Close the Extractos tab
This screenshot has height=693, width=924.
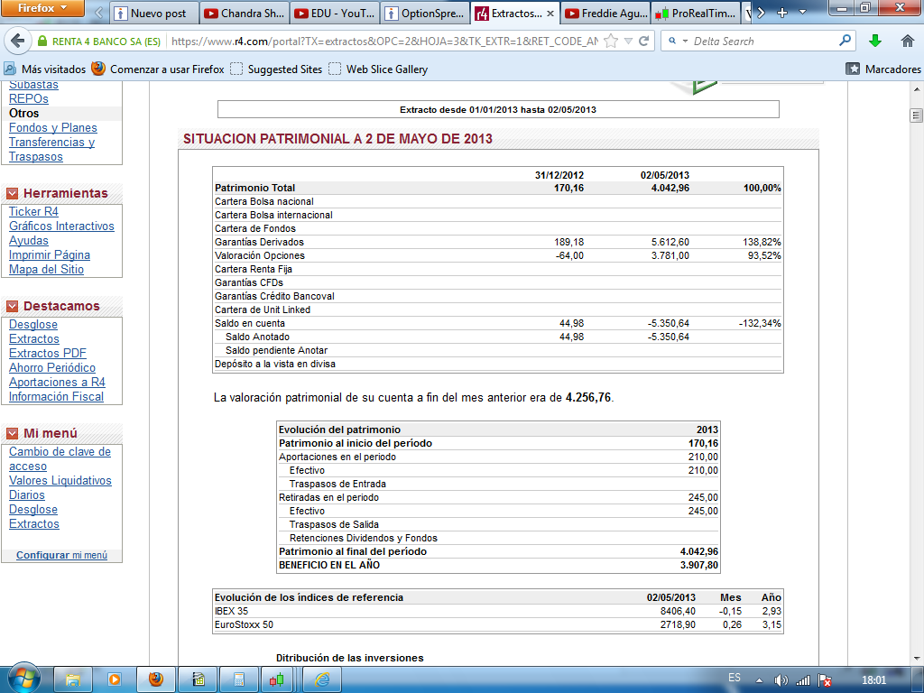point(550,14)
